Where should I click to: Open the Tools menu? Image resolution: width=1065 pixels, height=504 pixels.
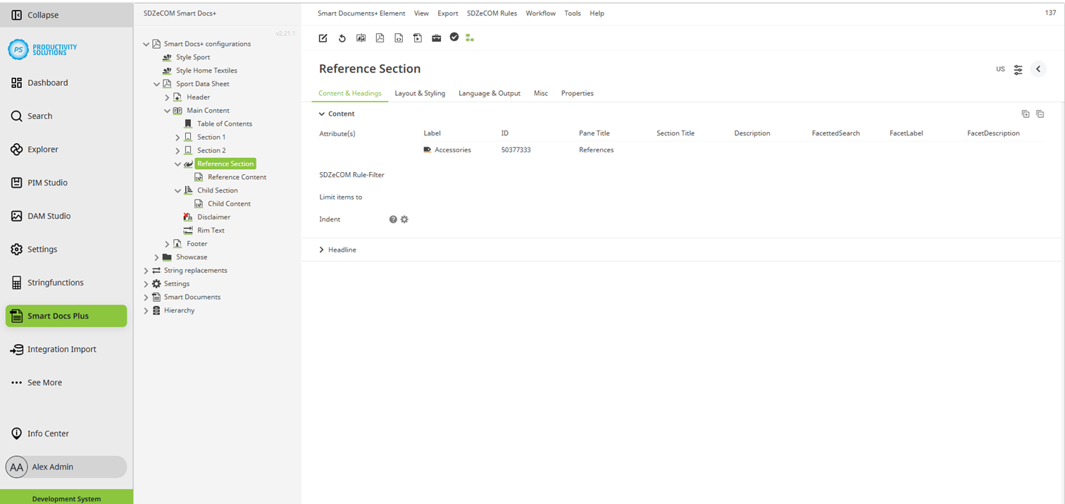(x=573, y=13)
